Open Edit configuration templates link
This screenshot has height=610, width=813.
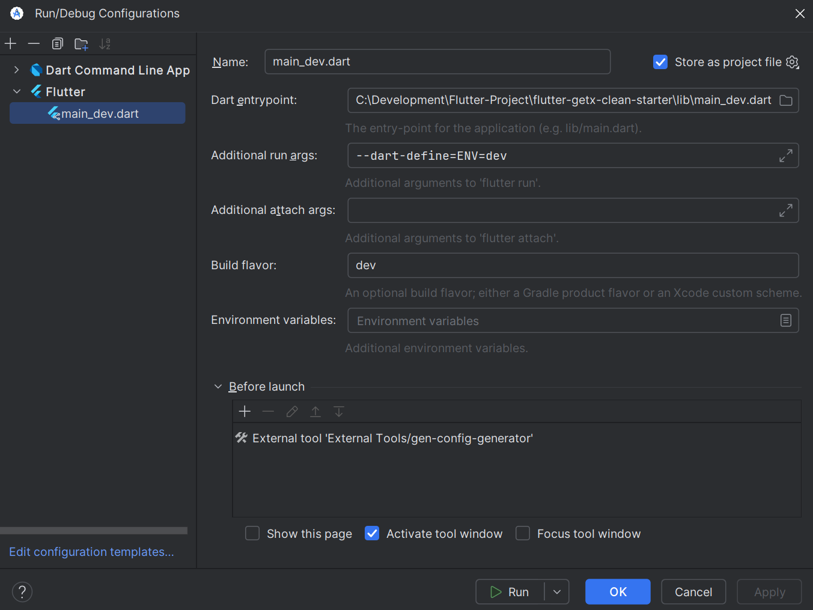click(91, 552)
